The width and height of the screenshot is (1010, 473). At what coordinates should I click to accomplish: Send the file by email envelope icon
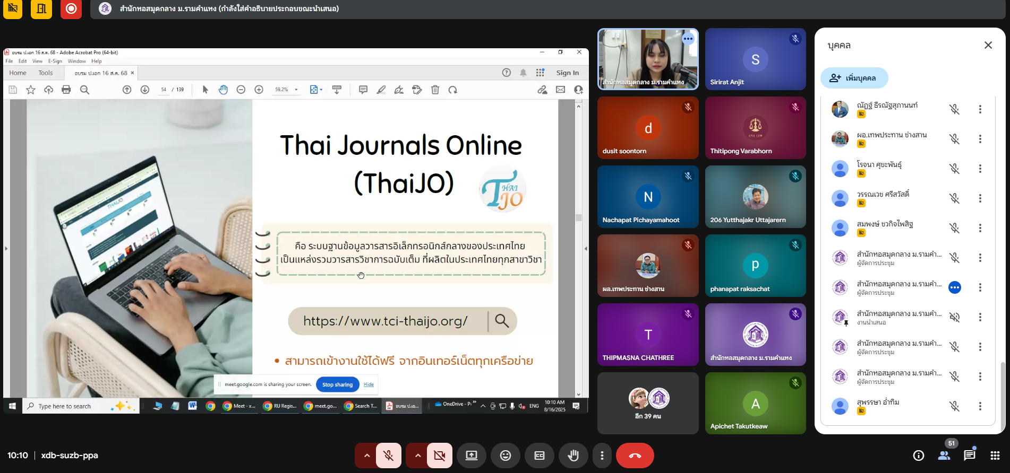560,90
